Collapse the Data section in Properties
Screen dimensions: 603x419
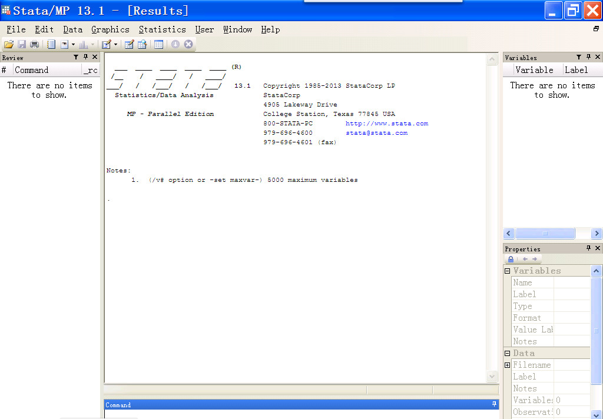[x=507, y=353]
